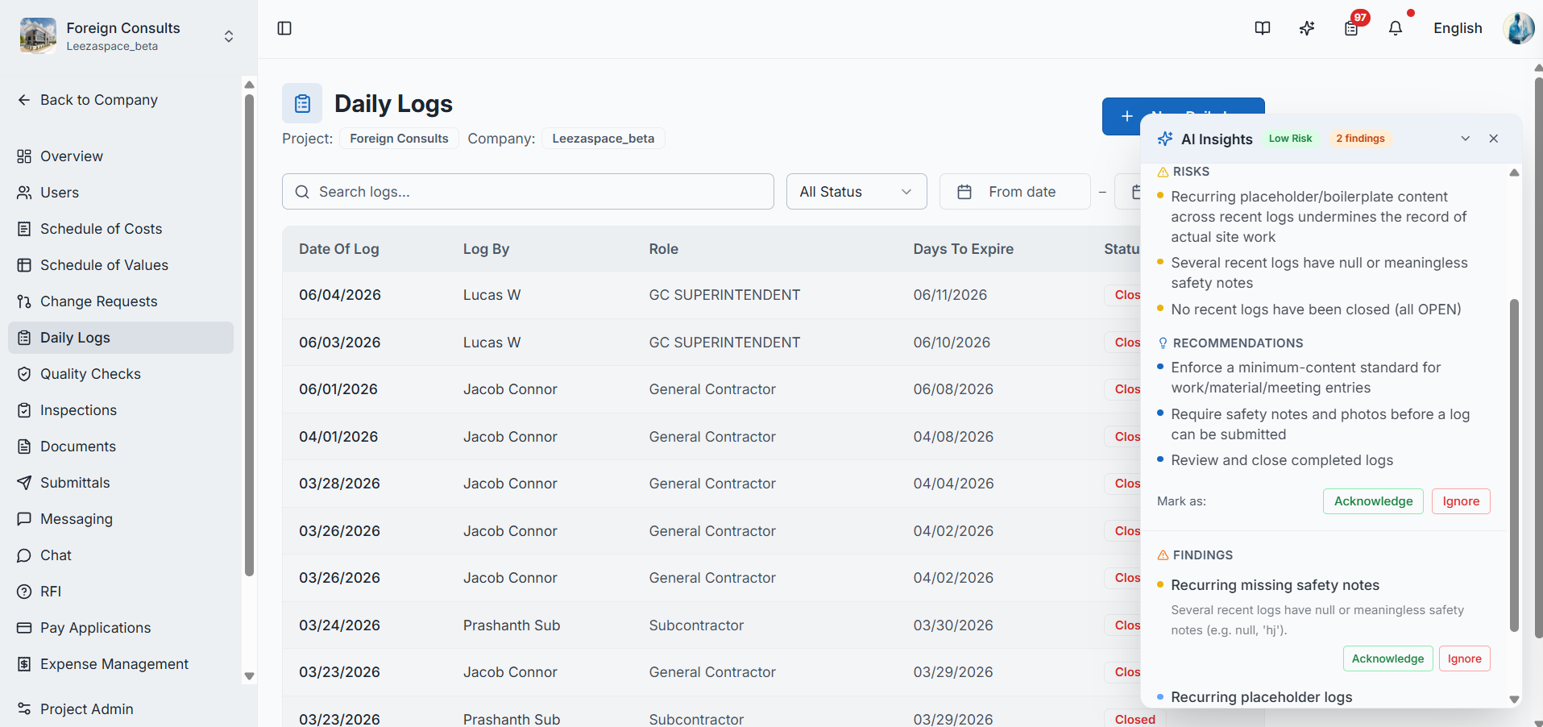Go Back to Company
Screen dimensions: 1543x727
point(88,100)
